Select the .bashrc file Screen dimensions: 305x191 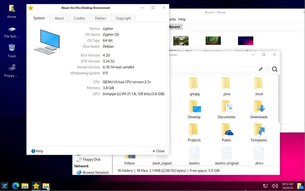point(194,156)
